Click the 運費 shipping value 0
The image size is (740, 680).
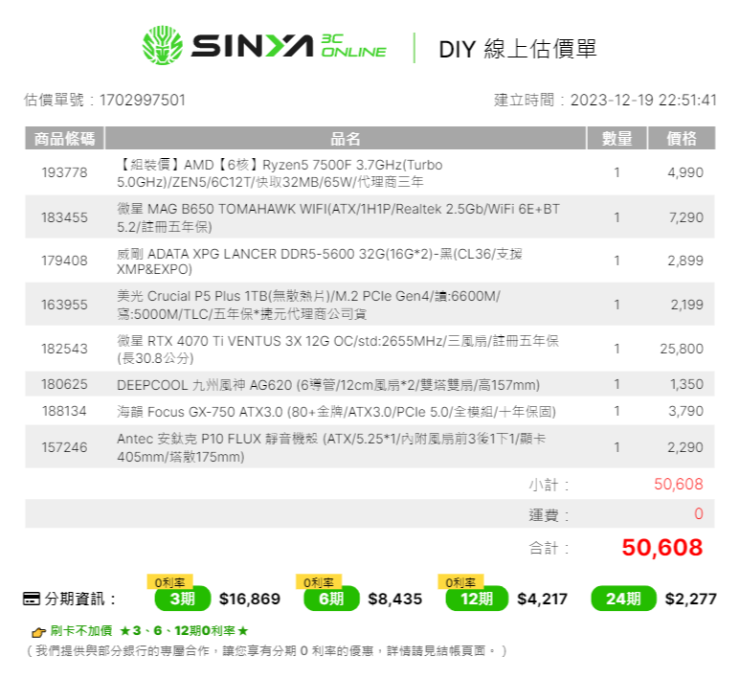pyautogui.click(x=699, y=513)
